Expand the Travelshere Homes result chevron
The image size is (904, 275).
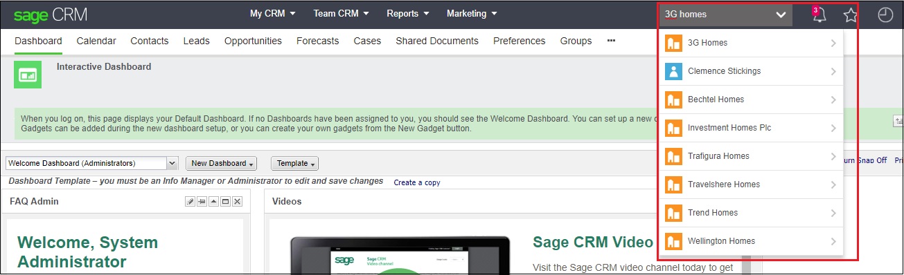point(833,184)
